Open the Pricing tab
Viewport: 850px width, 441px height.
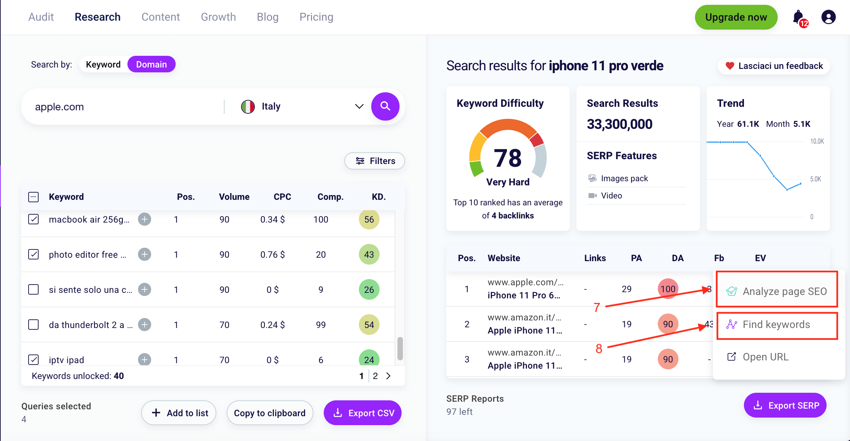tap(316, 17)
